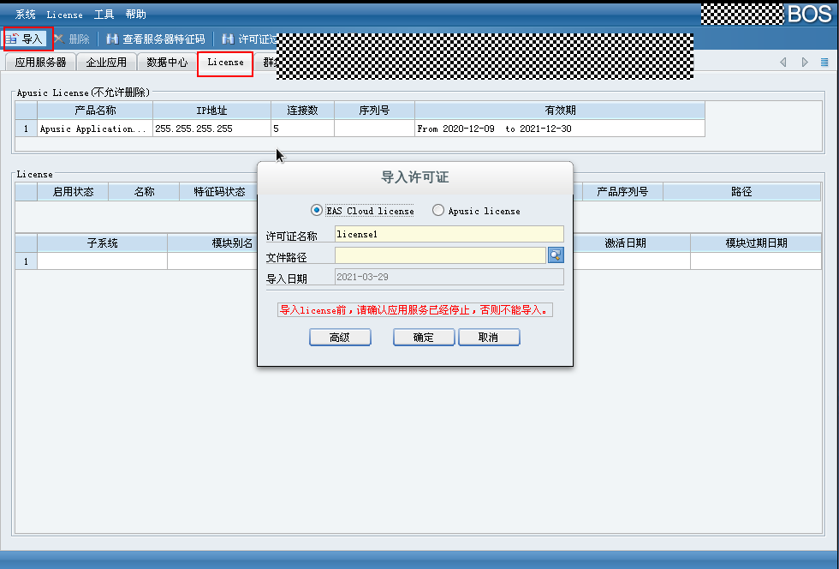Switch to the 应用服务器 tab
Image resolution: width=839 pixels, height=569 pixels.
tap(41, 63)
